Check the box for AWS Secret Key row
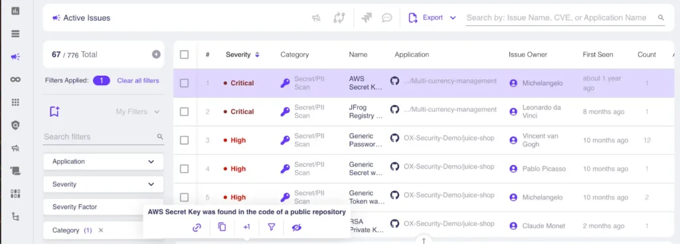Screen dimensions: 680x244 coord(185,83)
